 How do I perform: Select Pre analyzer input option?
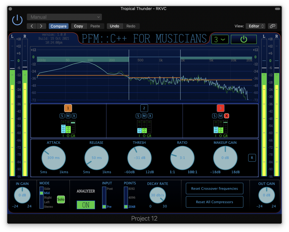(x=109, y=207)
